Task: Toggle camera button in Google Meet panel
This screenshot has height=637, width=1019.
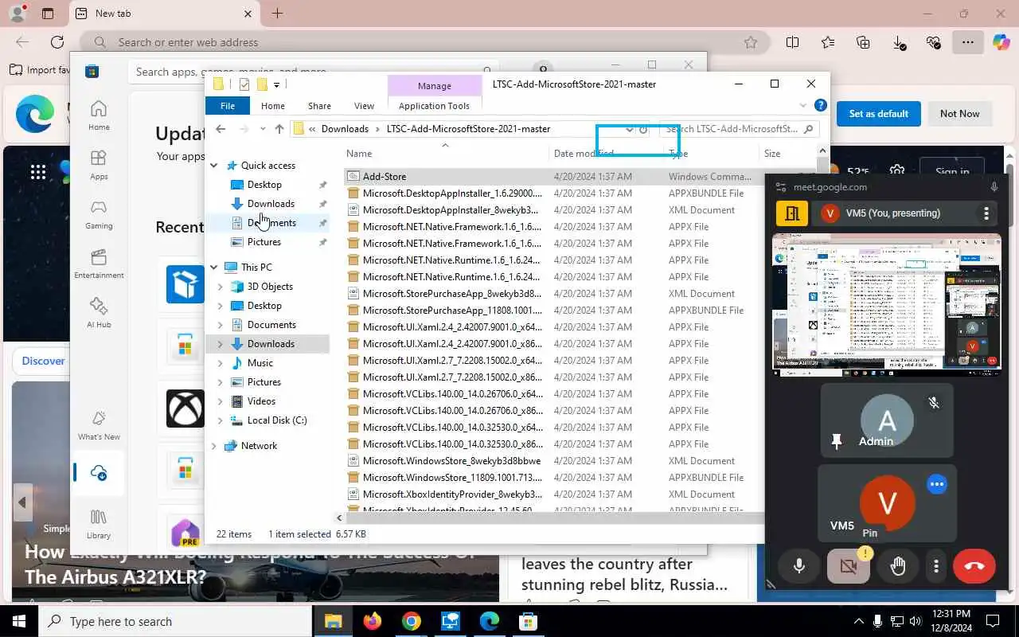Action: point(849,566)
